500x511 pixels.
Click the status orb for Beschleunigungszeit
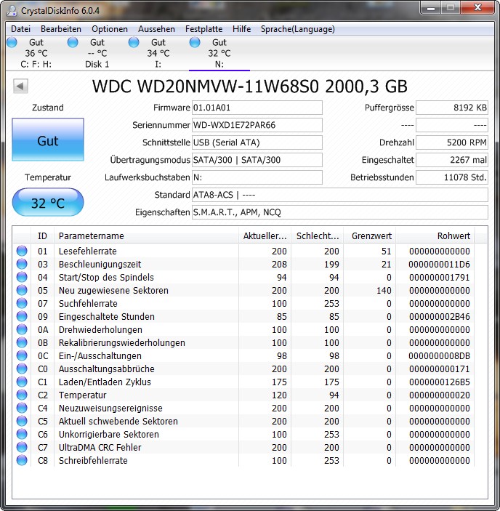point(22,264)
